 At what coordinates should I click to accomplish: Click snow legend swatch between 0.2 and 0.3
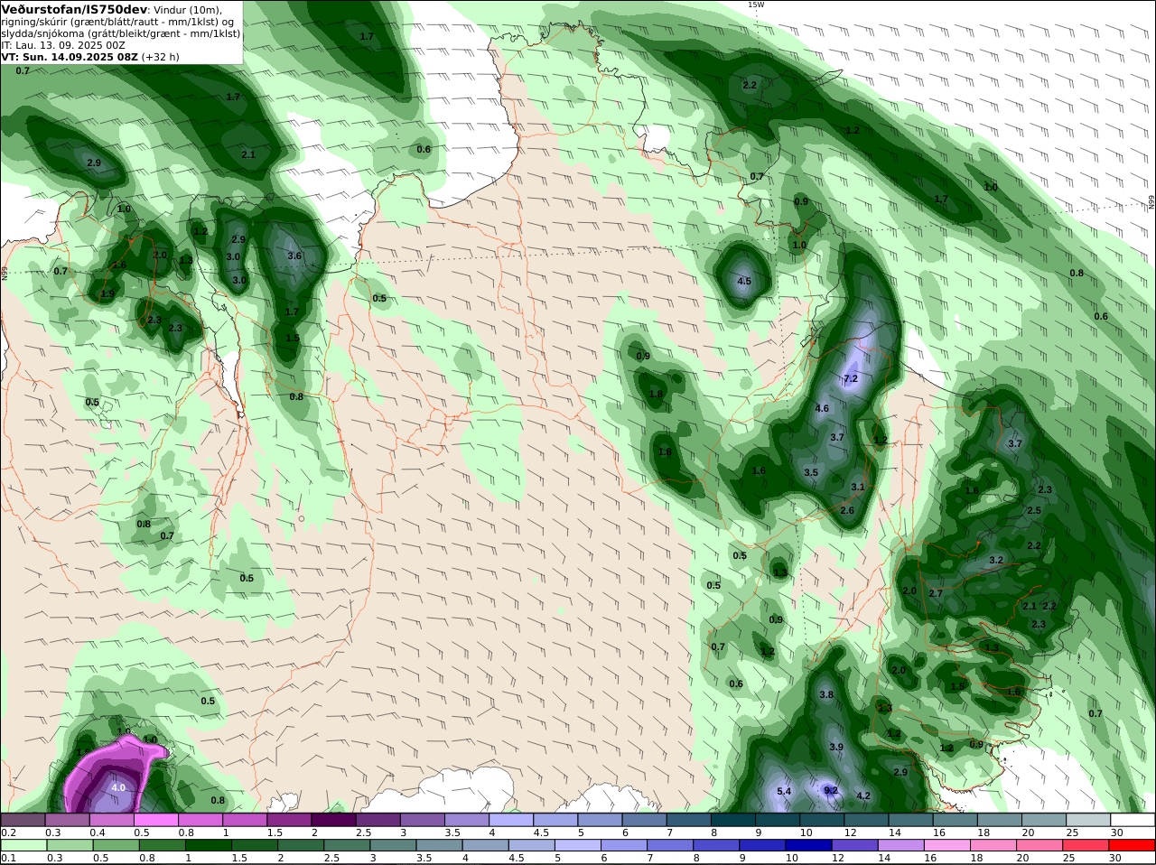click(x=23, y=820)
